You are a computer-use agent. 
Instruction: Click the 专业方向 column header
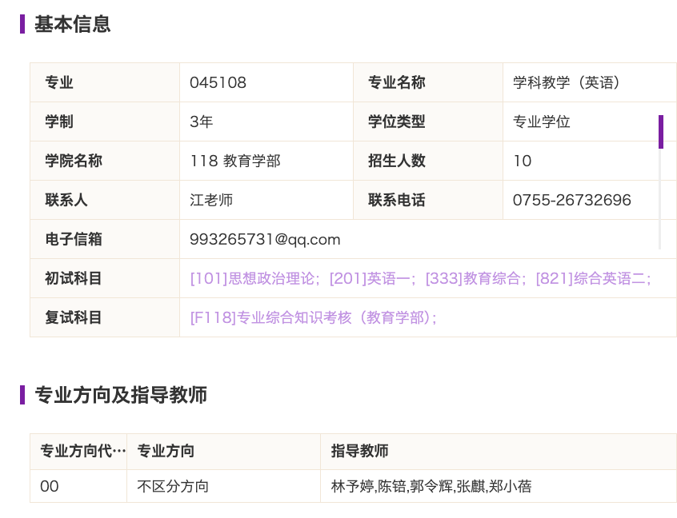click(223, 451)
